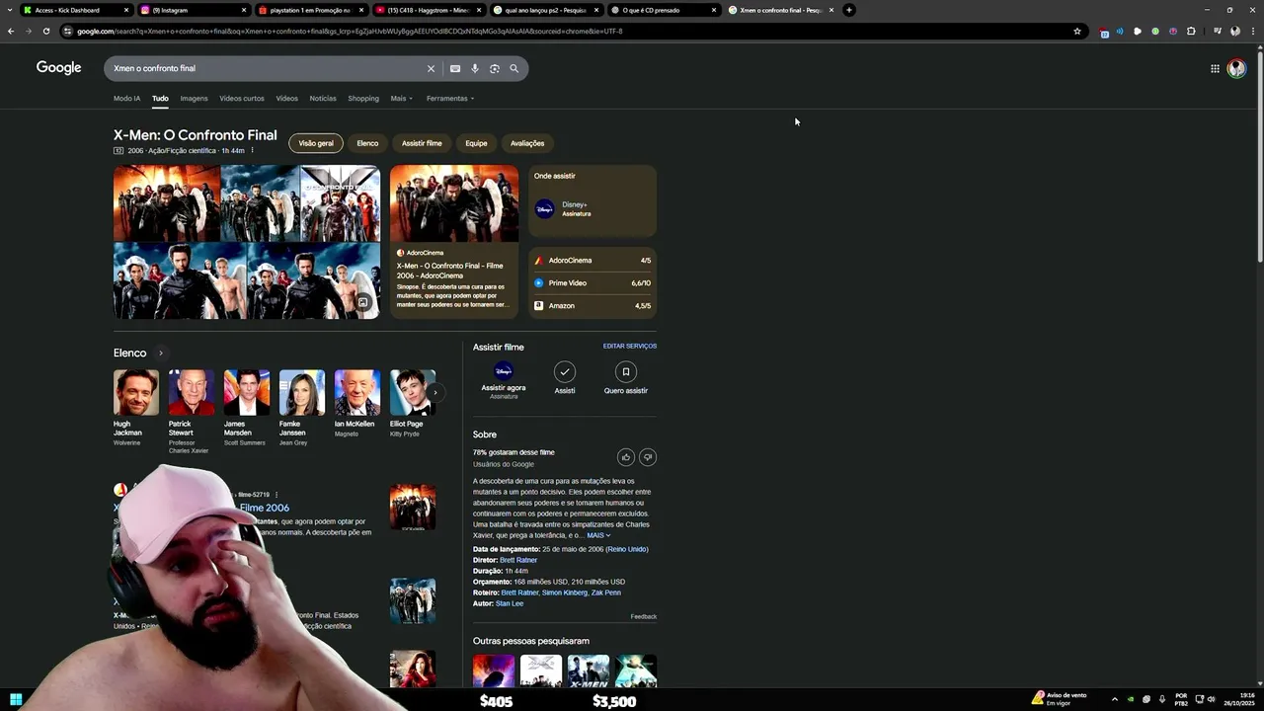
Task: Like the movie with thumbs up
Action: pyautogui.click(x=626, y=457)
